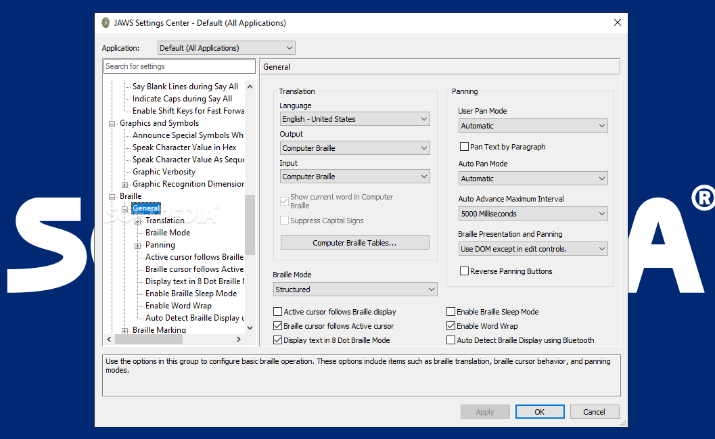Select Announce Special Symbols tree item
Viewport: 715px width, 439px height.
[x=188, y=135]
